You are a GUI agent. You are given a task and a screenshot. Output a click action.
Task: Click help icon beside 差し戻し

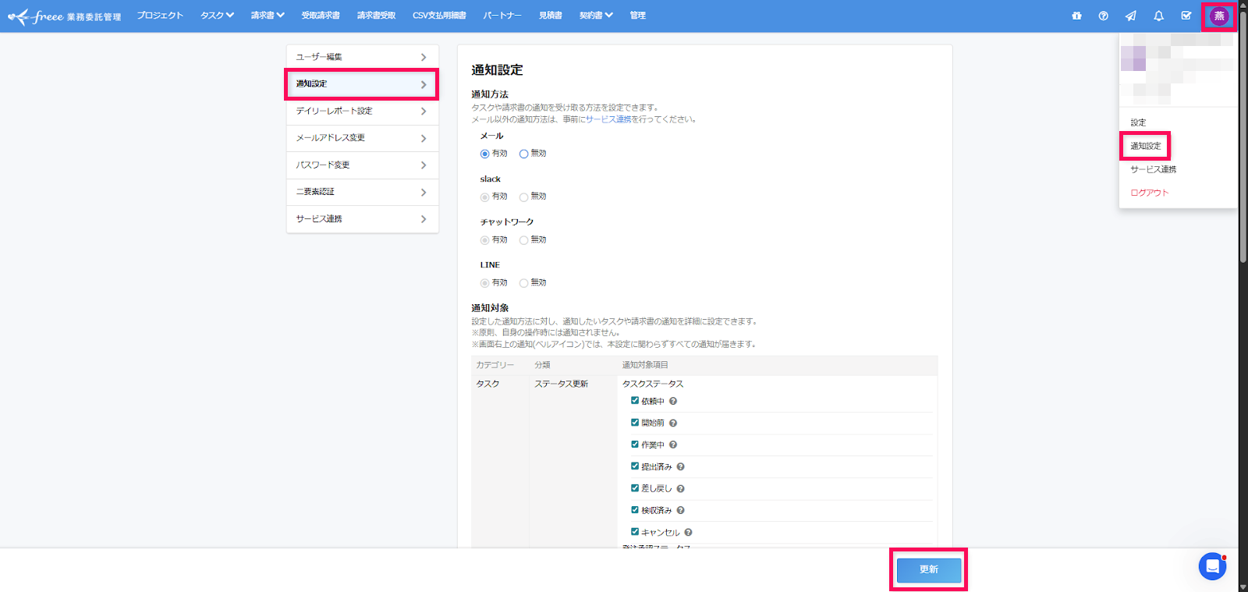point(681,488)
